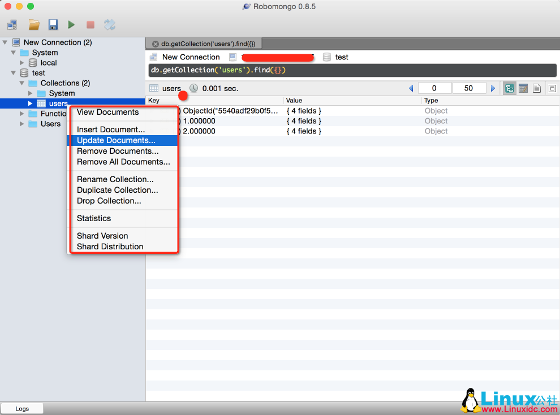Go to the next page of results
The height and width of the screenshot is (415, 560).
pyautogui.click(x=493, y=88)
